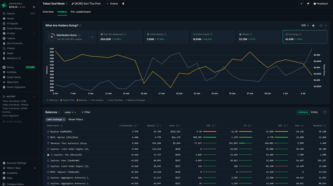This screenshot has height=186, width=333.
Task: Select the Whale holder card
Action: (x=259, y=37)
